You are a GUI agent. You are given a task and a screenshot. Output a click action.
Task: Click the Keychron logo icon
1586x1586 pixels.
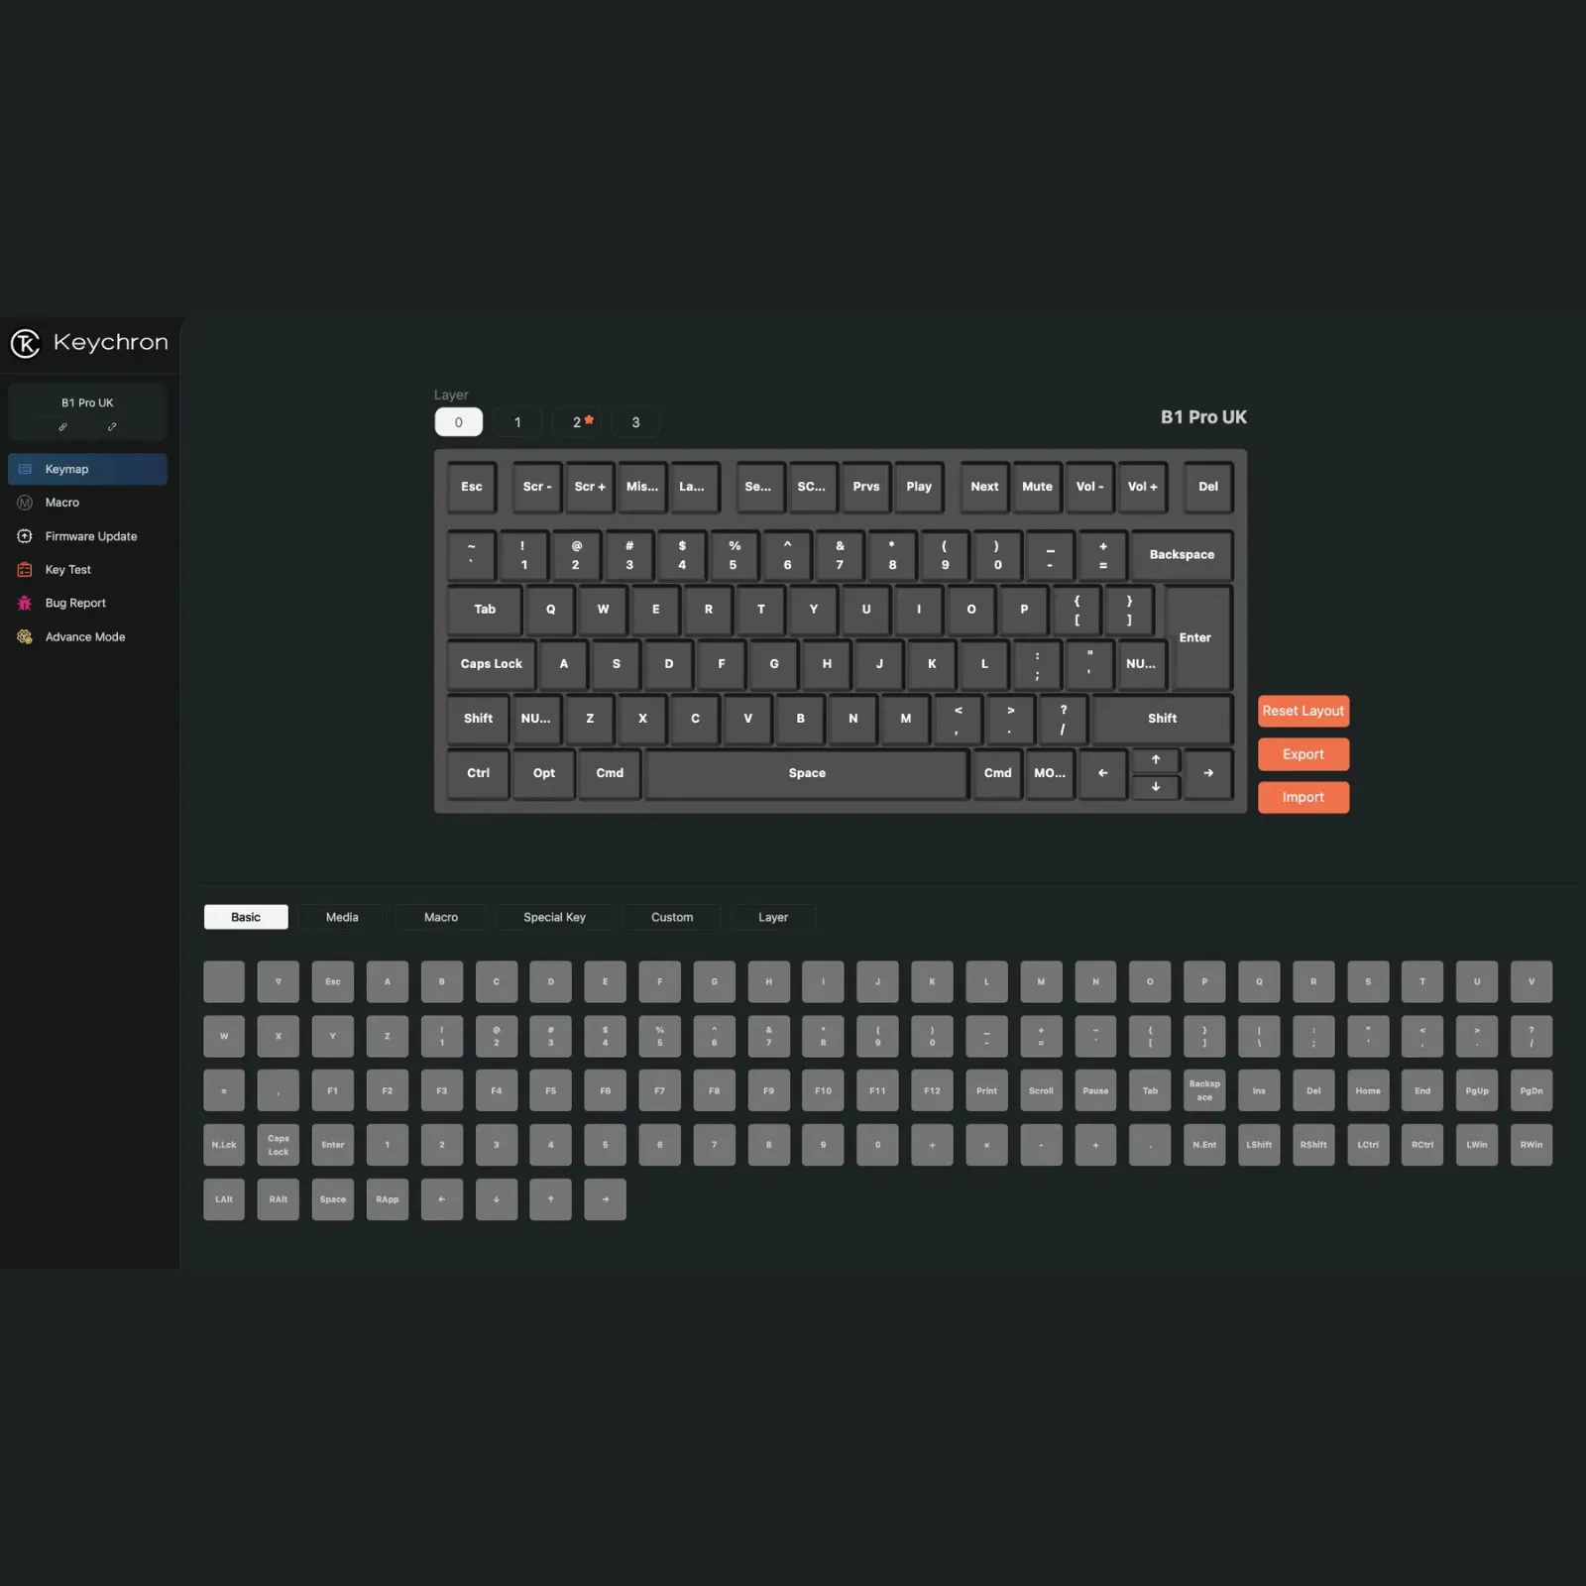(25, 343)
